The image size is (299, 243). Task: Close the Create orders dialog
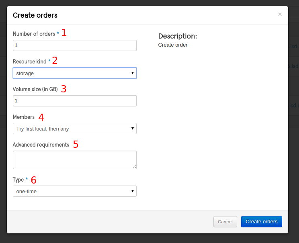pyautogui.click(x=280, y=14)
